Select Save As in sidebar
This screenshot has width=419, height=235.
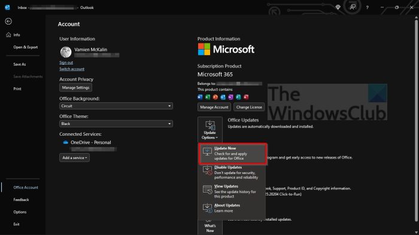tap(20, 64)
